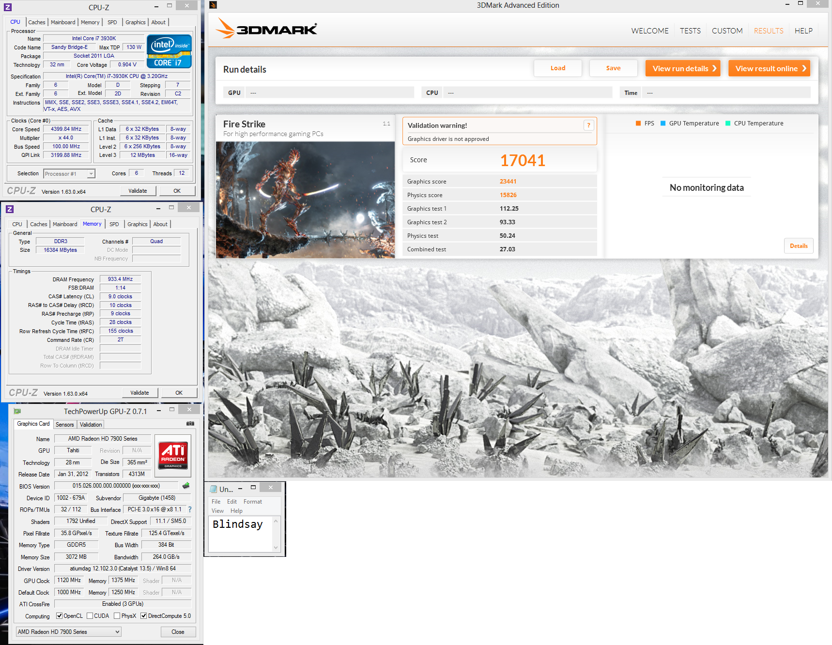Click the GPU-Z title bar icon

[x=17, y=411]
